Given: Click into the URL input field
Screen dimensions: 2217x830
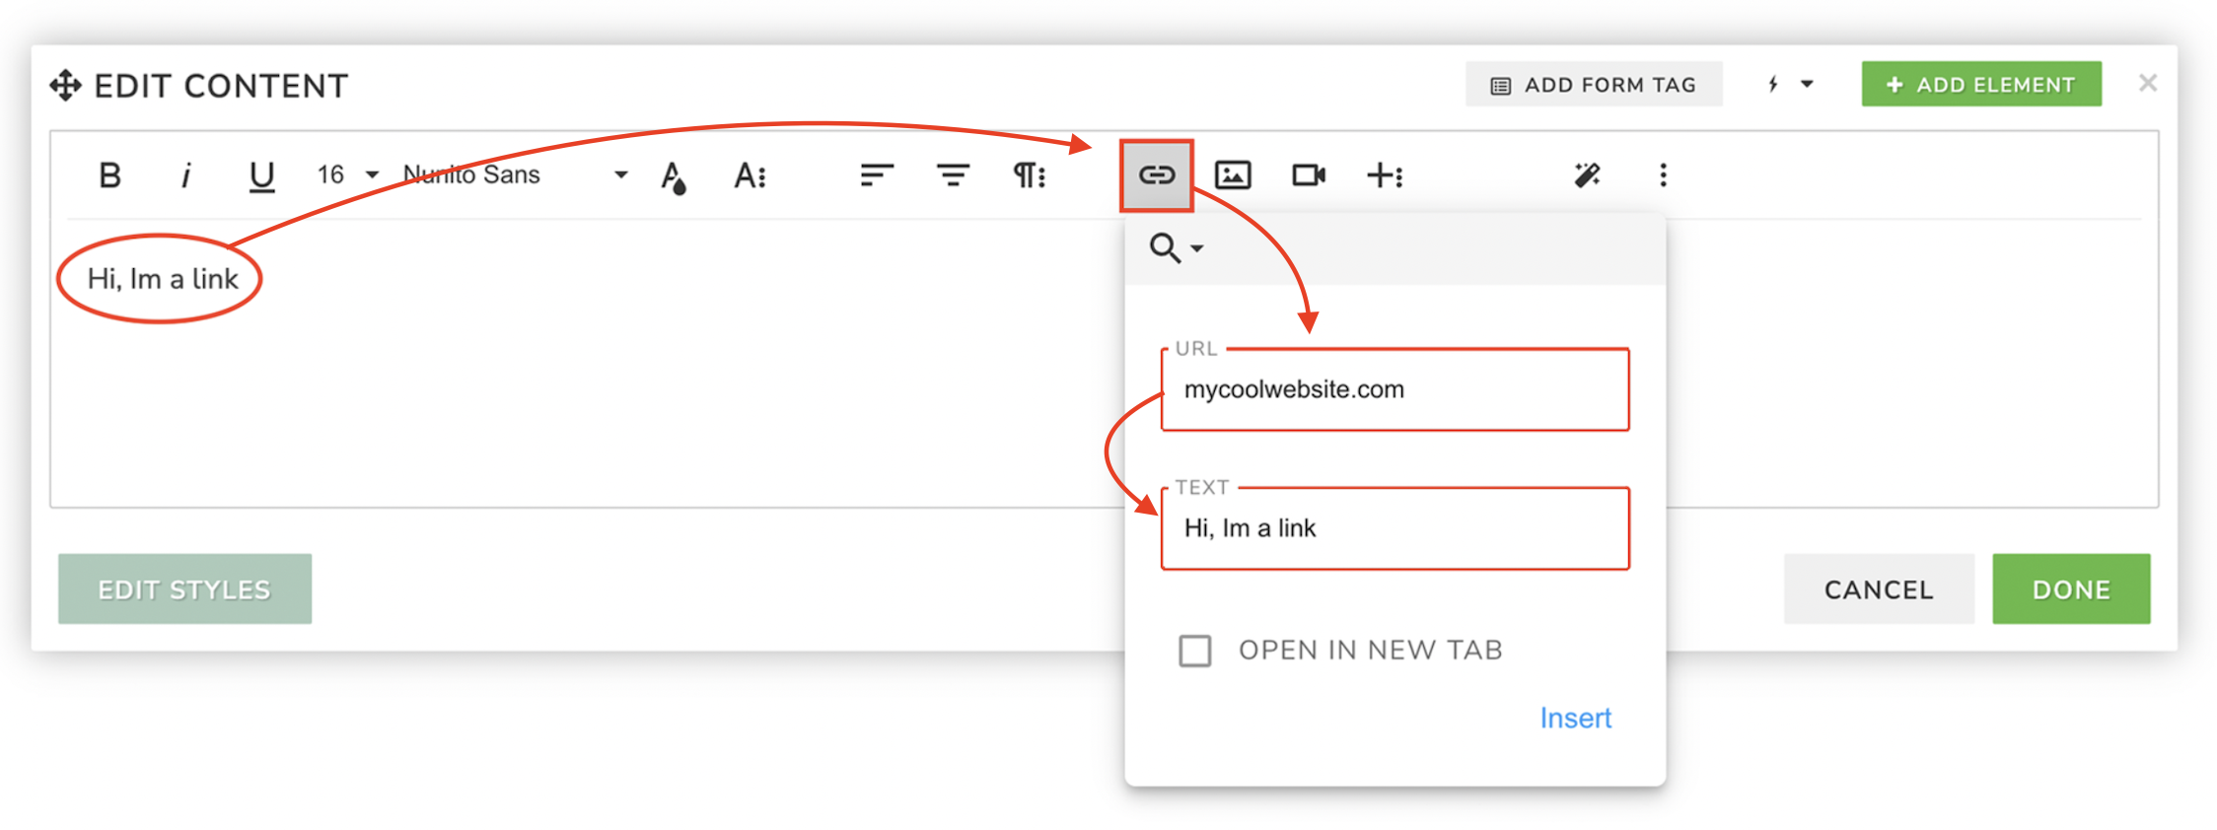Looking at the screenshot, I should coord(1395,389).
